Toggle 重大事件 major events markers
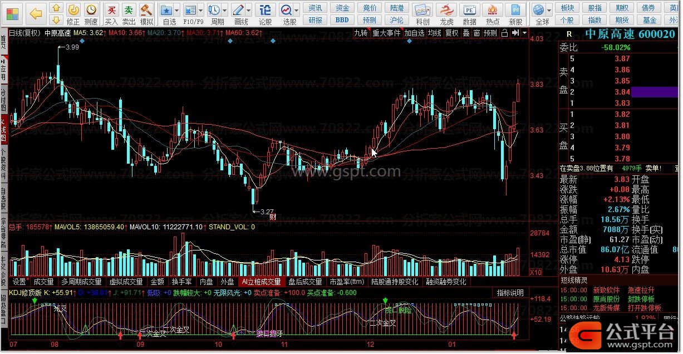Screen dimensions: 683x354 tap(386, 33)
